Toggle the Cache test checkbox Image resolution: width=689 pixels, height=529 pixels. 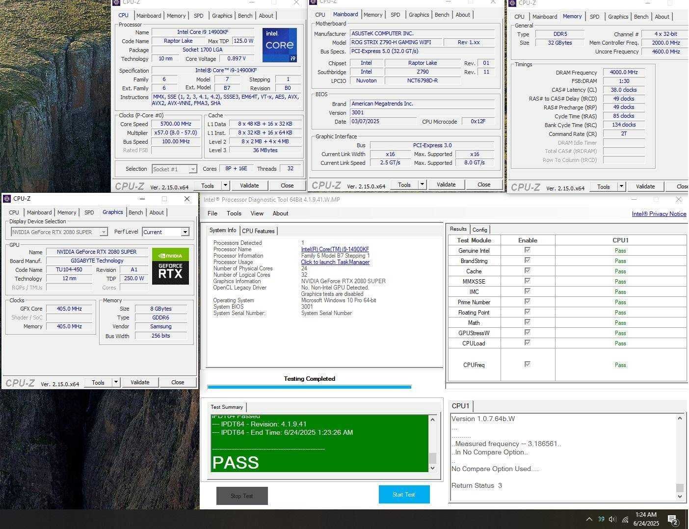(x=528, y=271)
